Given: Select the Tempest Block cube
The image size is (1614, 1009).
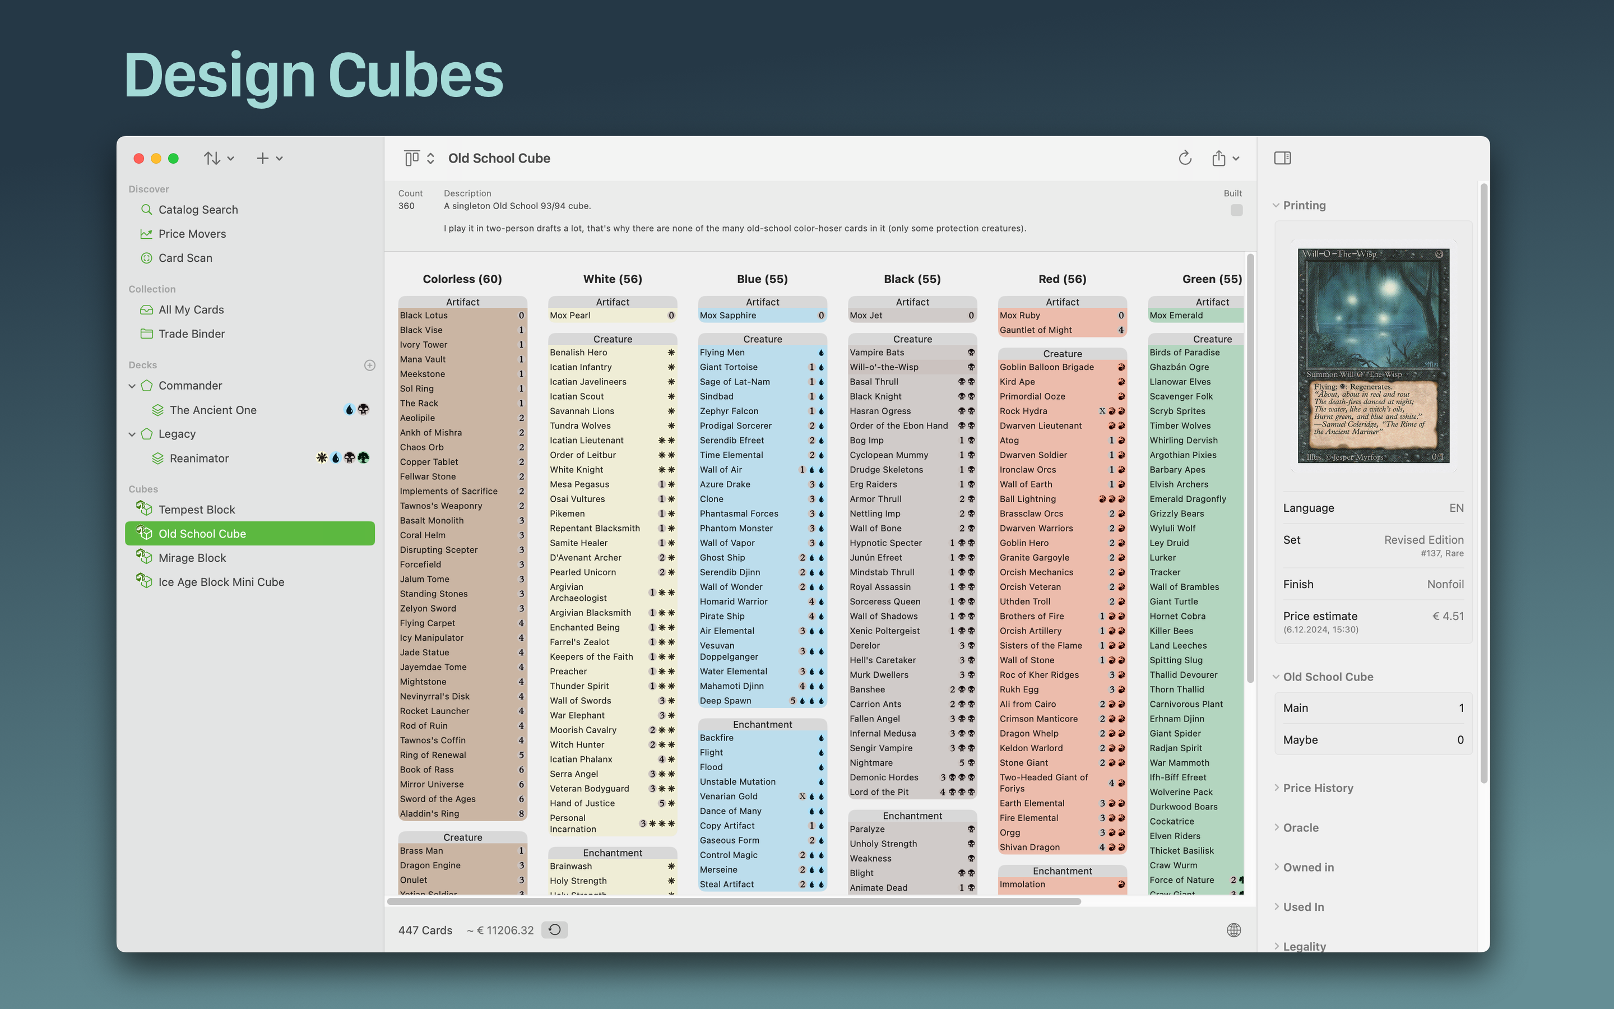Looking at the screenshot, I should pos(249,509).
